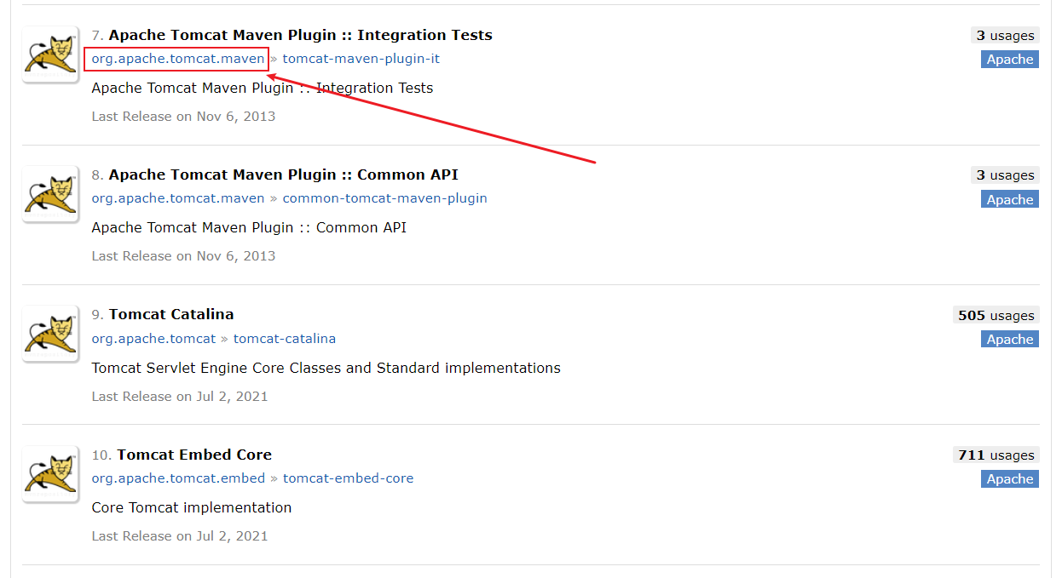Image resolution: width=1062 pixels, height=578 pixels.
Task: Click Tomcat logo icon for Common API entry
Action: [x=50, y=194]
